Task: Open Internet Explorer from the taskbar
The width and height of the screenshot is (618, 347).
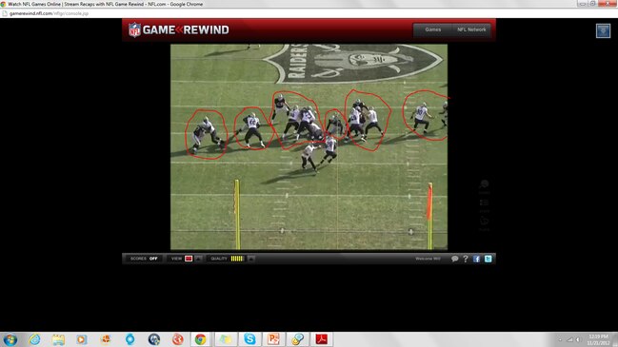Action: (34, 339)
